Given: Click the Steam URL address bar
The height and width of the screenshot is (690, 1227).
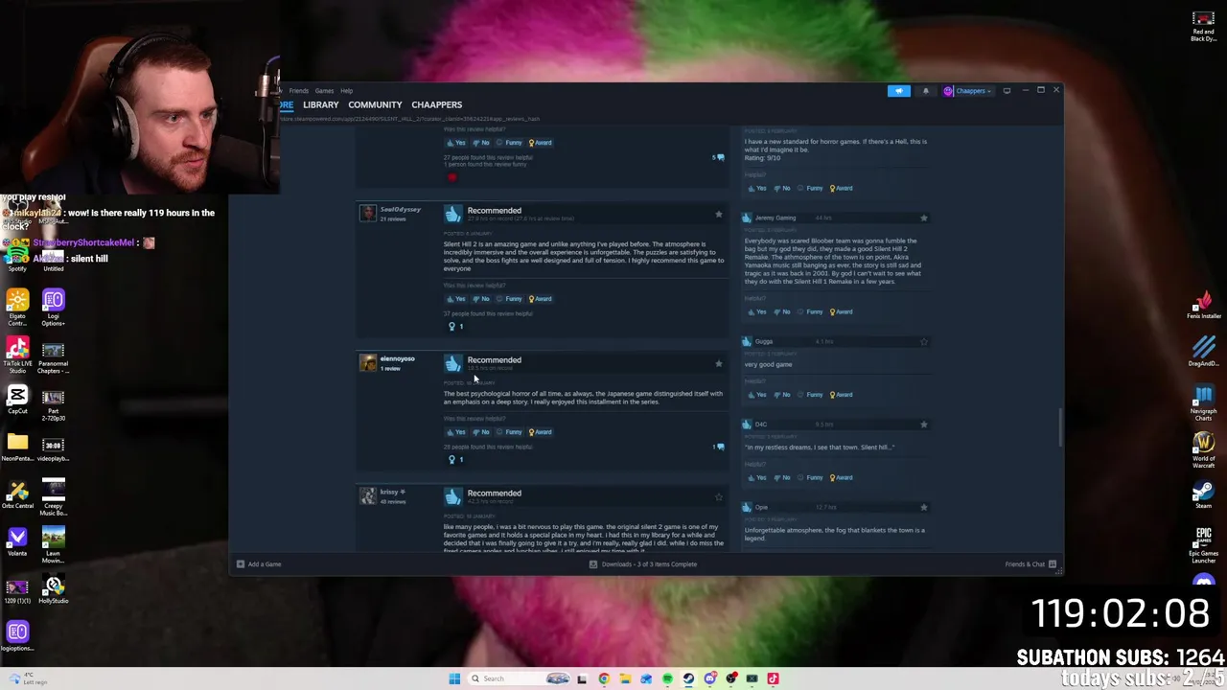Looking at the screenshot, I should 412,119.
